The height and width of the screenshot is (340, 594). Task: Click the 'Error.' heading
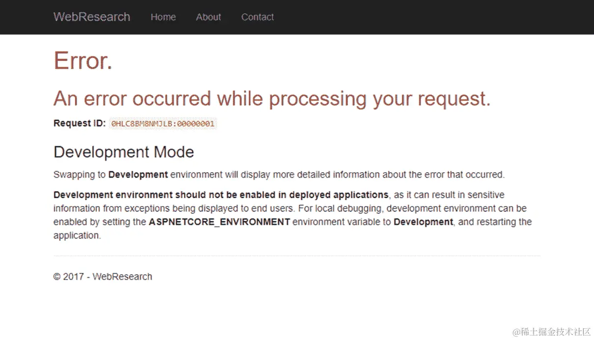point(83,61)
